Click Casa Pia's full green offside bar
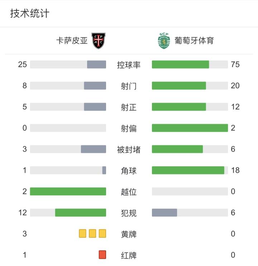This screenshot has height=266, width=258. pyautogui.click(x=68, y=191)
